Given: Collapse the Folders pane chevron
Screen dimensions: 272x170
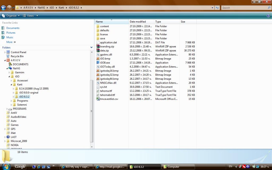Looking at the screenshot, I should (91, 47).
